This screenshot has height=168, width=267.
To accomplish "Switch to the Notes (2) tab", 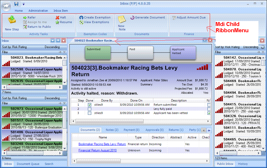I will (x=112, y=130).
